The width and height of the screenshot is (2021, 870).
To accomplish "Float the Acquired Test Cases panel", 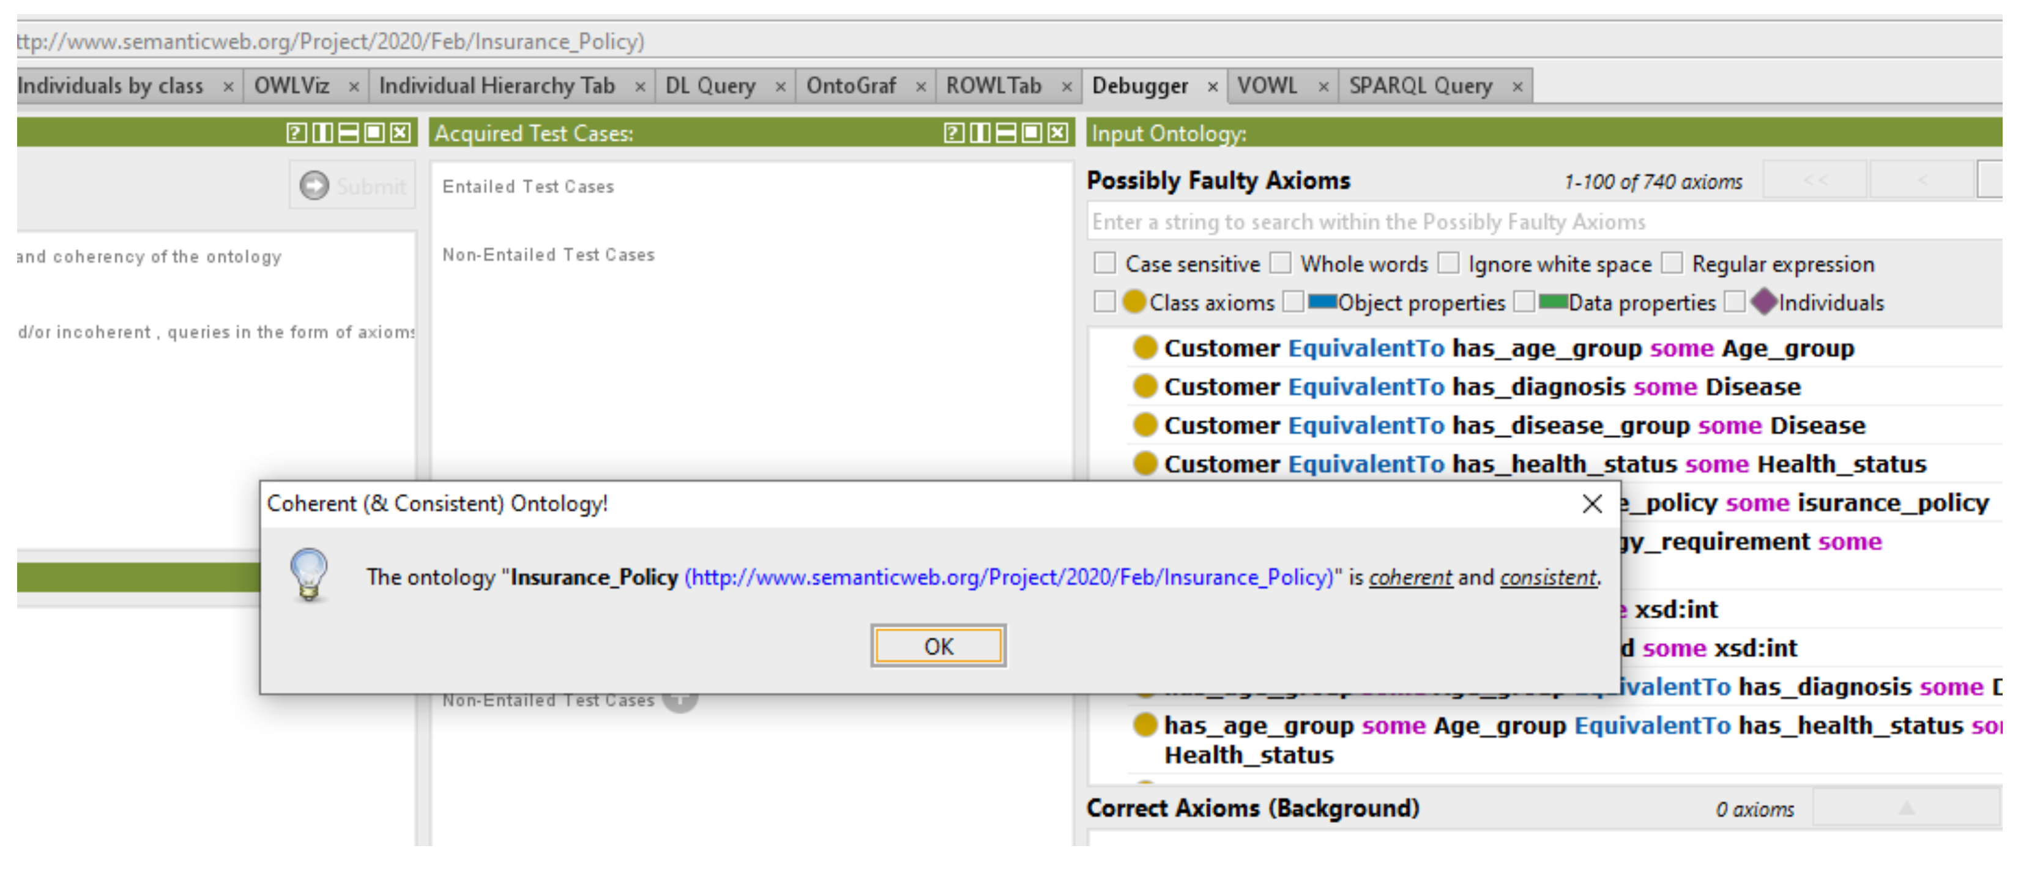I will point(1032,133).
